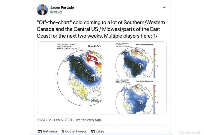Image resolution: width=204 pixels, height=135 pixels.
Task: Click the Twitter Web App source link
Action: coord(88,120)
